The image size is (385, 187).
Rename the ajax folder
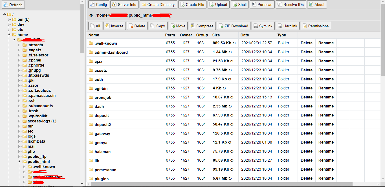326,61
